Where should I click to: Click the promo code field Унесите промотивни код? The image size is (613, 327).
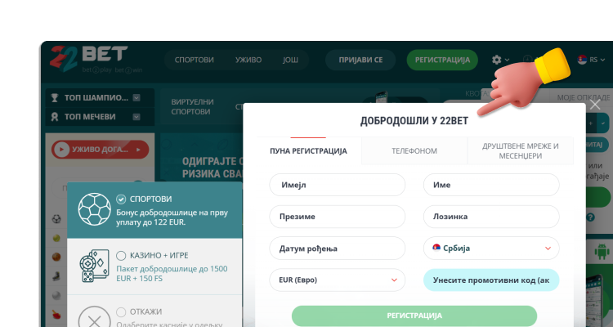click(x=491, y=280)
